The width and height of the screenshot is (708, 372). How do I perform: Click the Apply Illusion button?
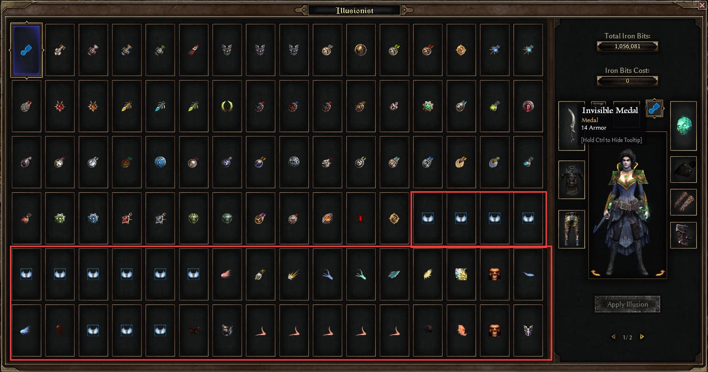coord(627,304)
